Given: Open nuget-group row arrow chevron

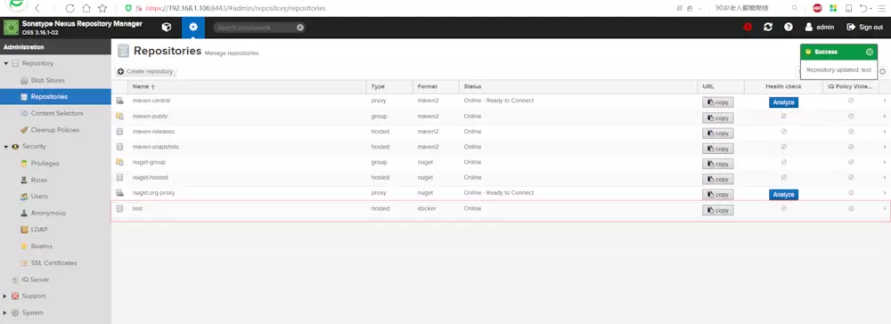Looking at the screenshot, I should (x=884, y=162).
